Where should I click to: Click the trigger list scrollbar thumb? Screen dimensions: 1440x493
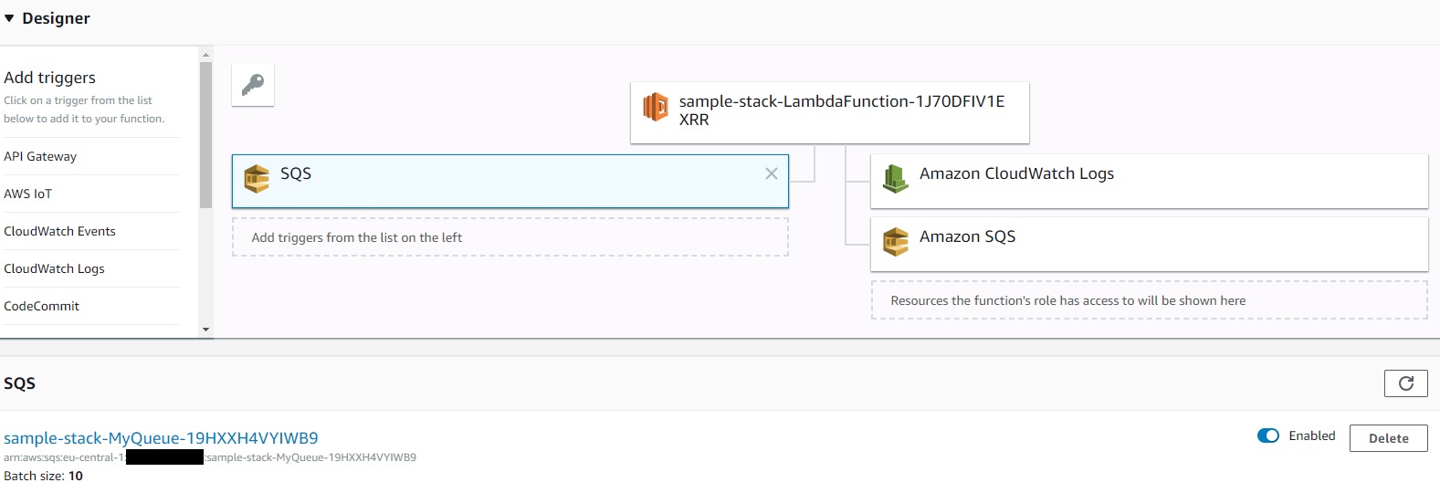[205, 135]
